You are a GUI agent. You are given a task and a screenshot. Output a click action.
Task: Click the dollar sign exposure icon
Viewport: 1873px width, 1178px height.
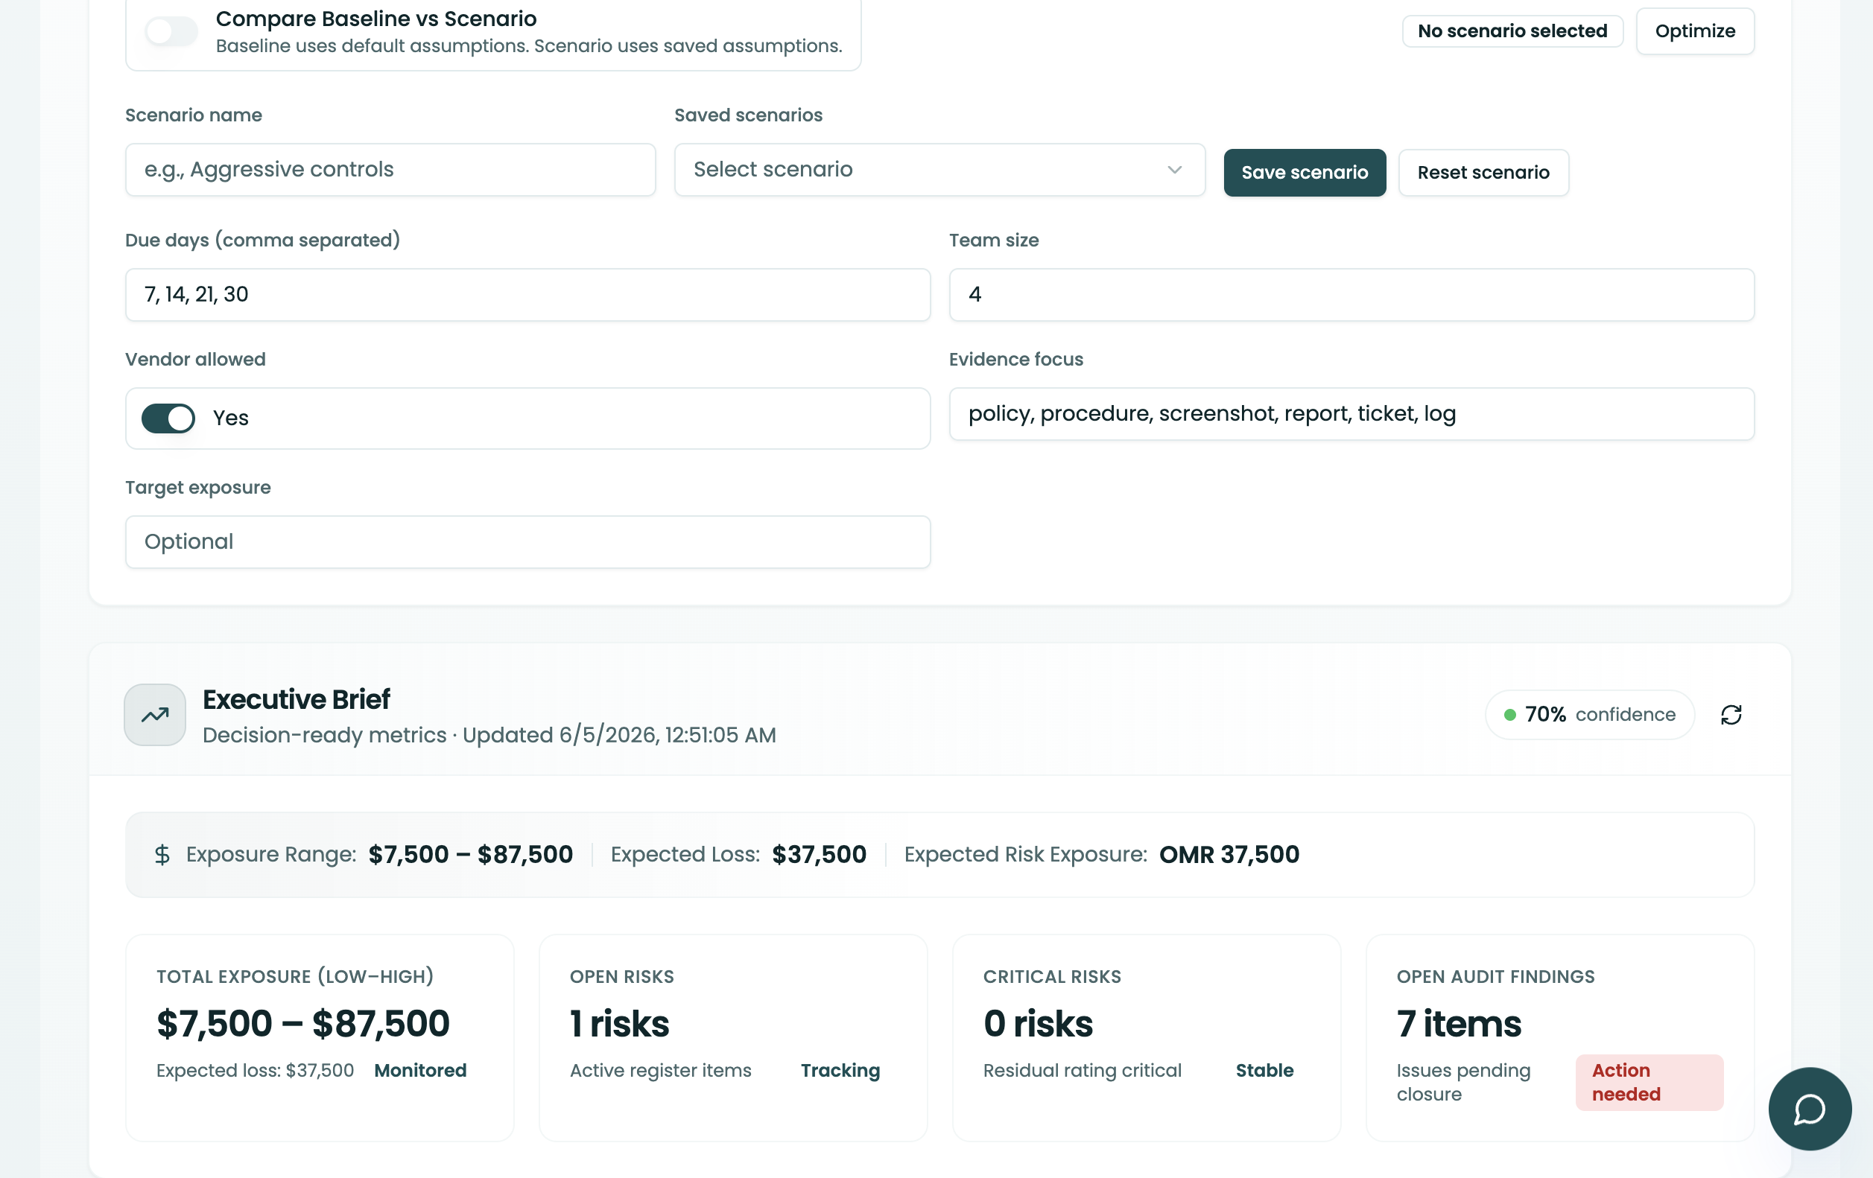[x=162, y=855]
